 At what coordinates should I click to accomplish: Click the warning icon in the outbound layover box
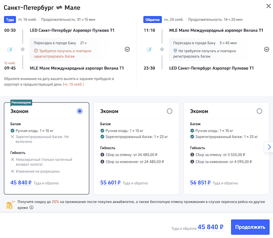[36, 51]
